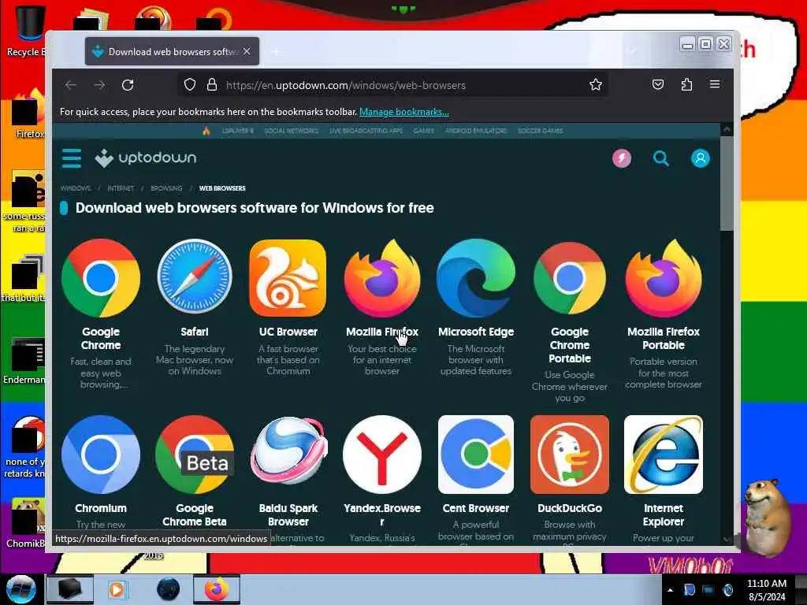Open the media player taskbar icon

tap(117, 589)
